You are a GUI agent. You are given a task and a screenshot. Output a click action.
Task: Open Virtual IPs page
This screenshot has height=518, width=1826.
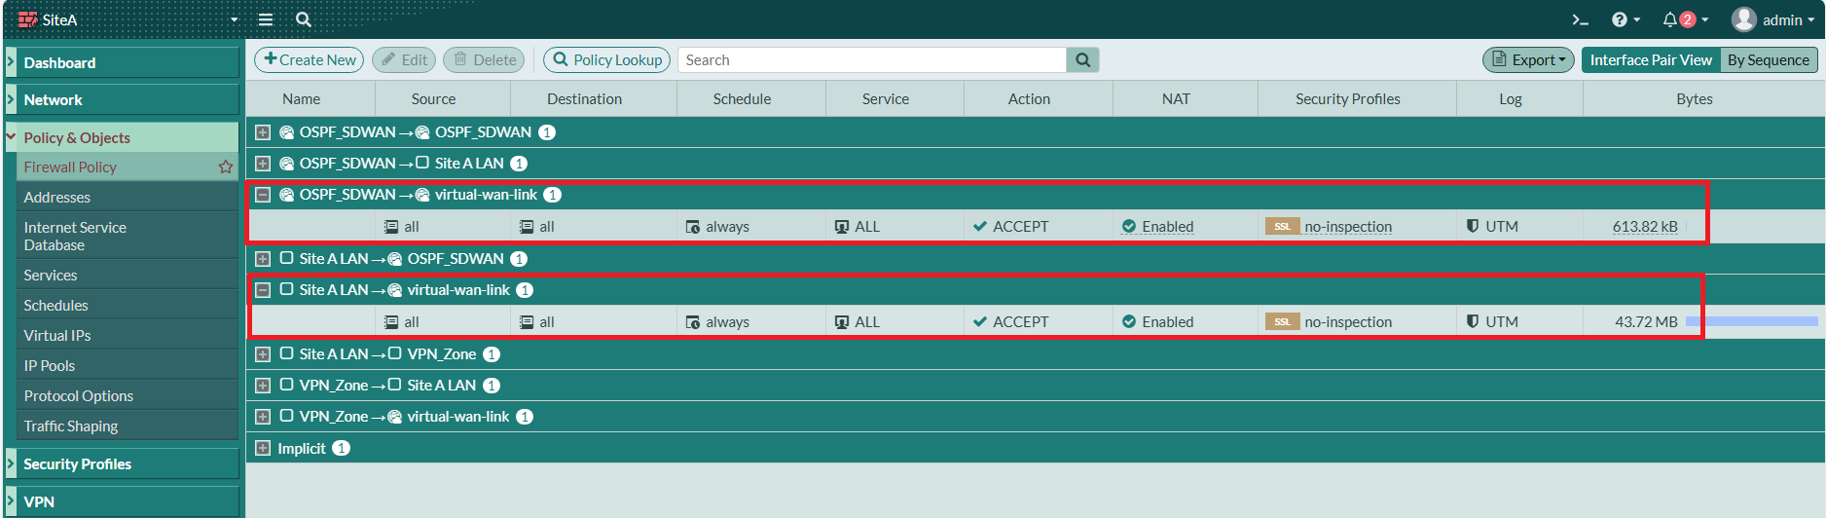[127, 335]
